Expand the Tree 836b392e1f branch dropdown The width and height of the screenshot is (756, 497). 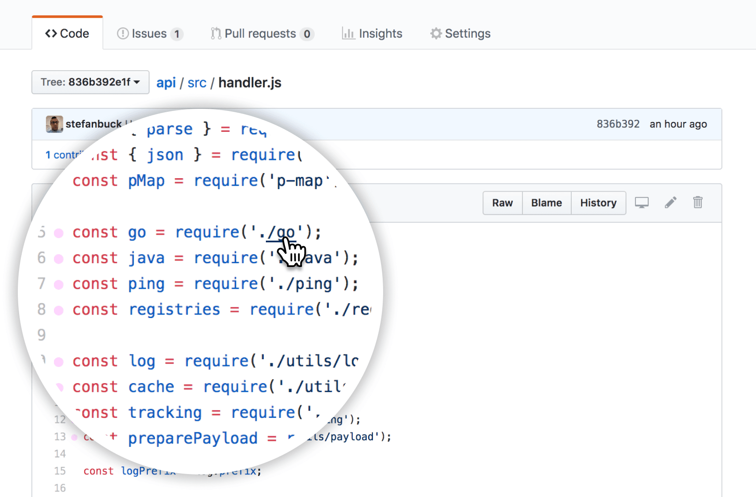click(90, 82)
